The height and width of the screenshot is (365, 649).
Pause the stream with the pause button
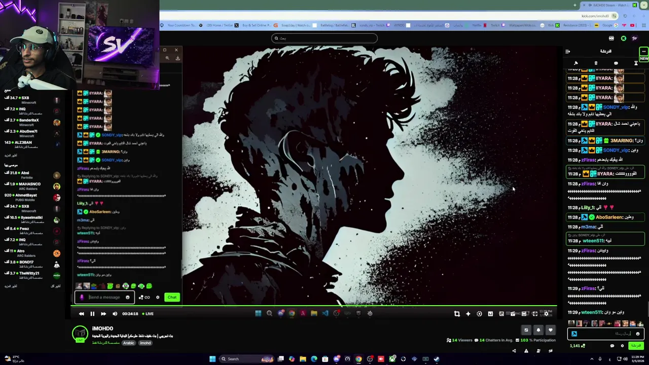click(92, 314)
